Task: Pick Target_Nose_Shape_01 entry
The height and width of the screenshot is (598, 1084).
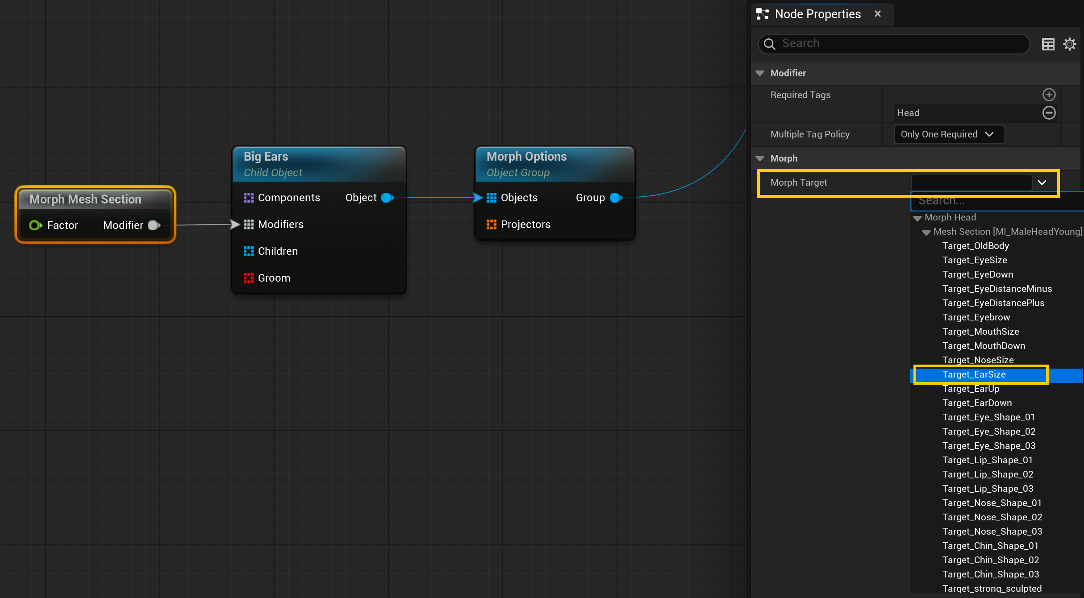Action: coord(992,503)
